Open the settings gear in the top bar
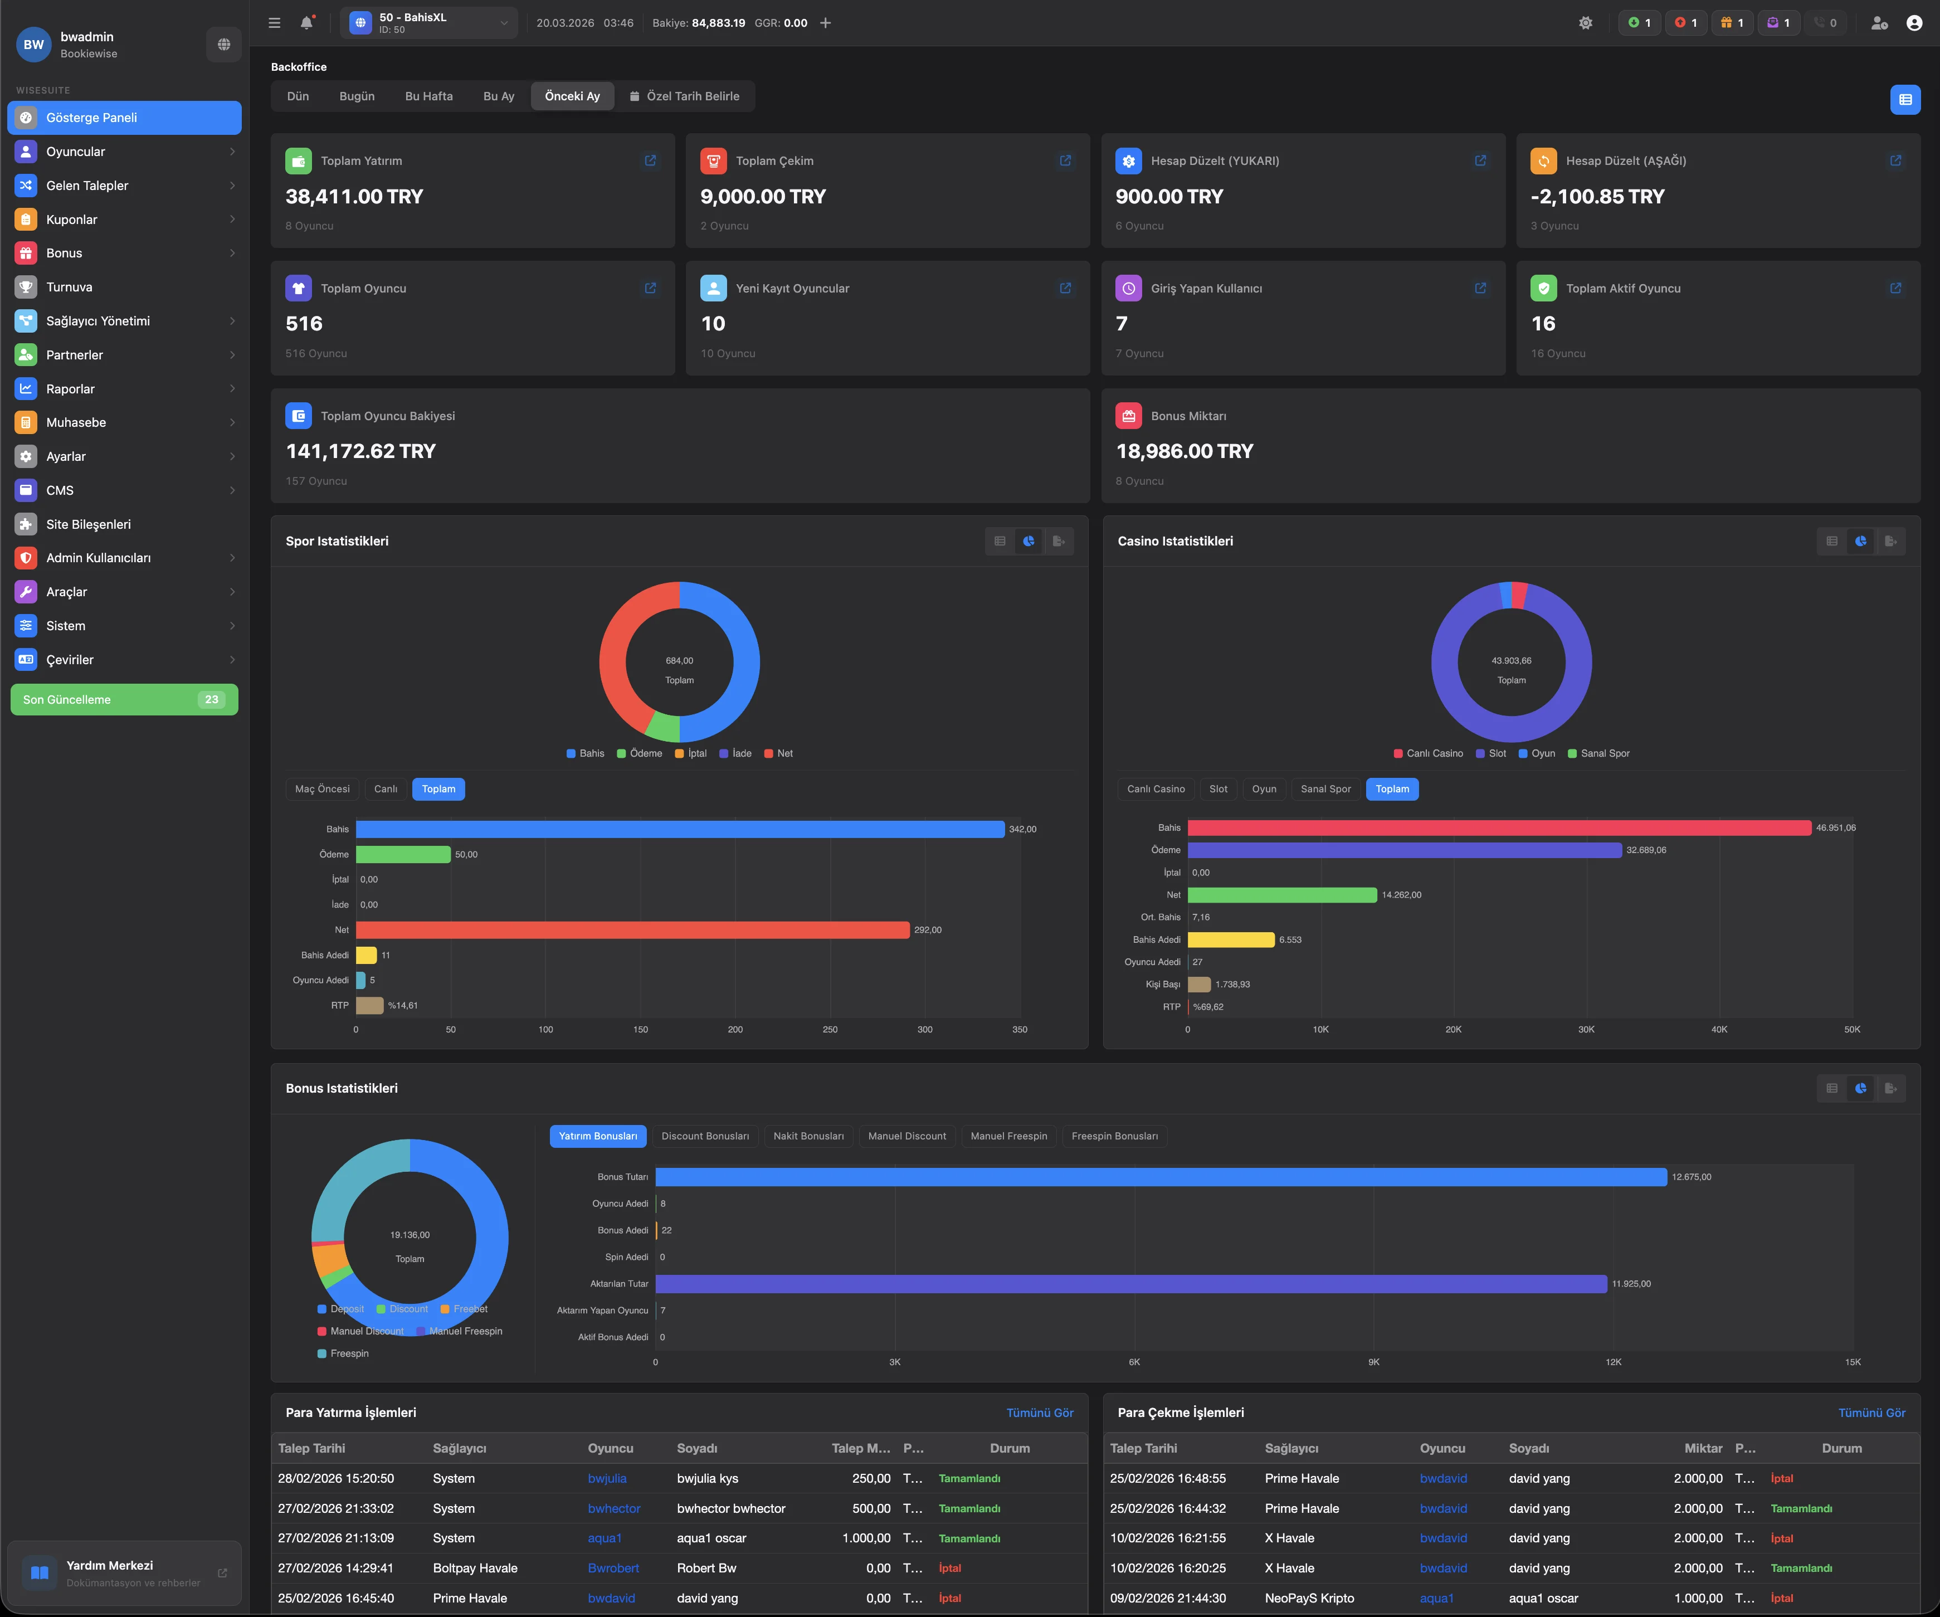The width and height of the screenshot is (1940, 1617). [1585, 22]
